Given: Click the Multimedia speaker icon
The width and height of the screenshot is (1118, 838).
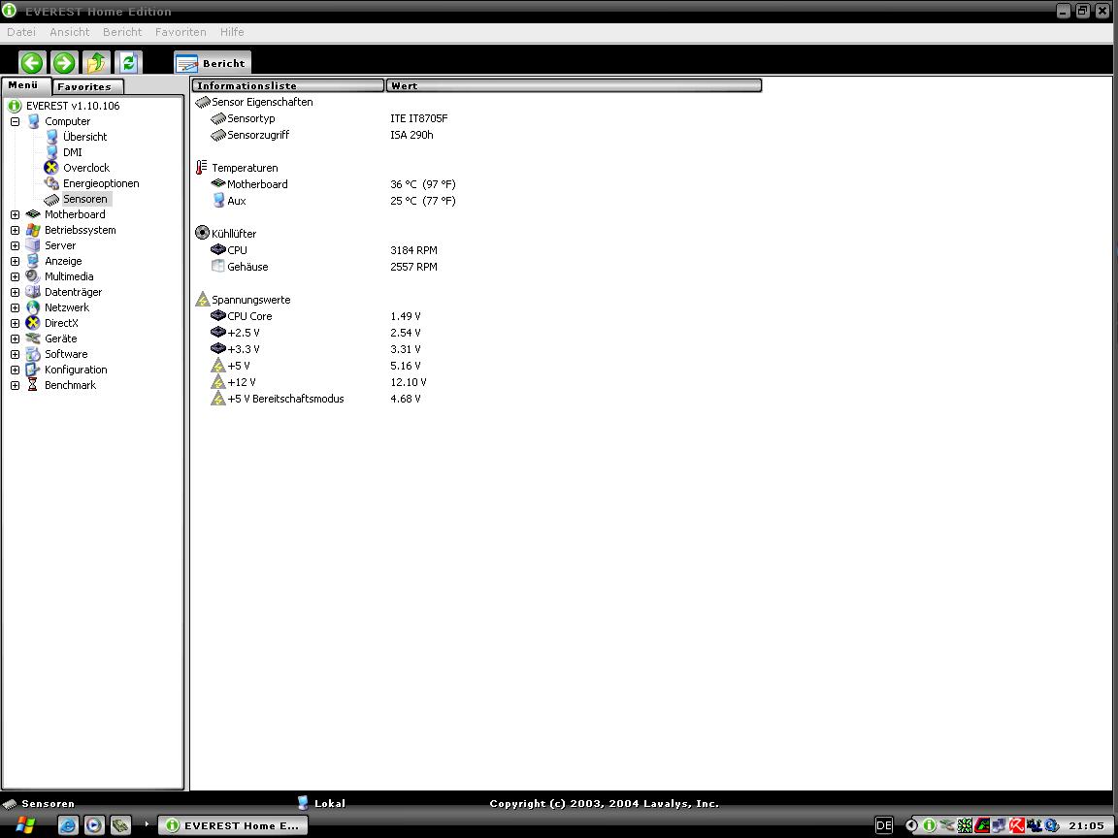Looking at the screenshot, I should 33,276.
